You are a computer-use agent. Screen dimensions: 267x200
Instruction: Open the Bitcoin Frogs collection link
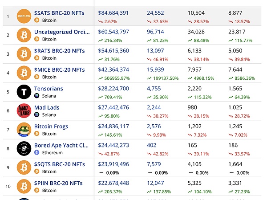pos(51,127)
